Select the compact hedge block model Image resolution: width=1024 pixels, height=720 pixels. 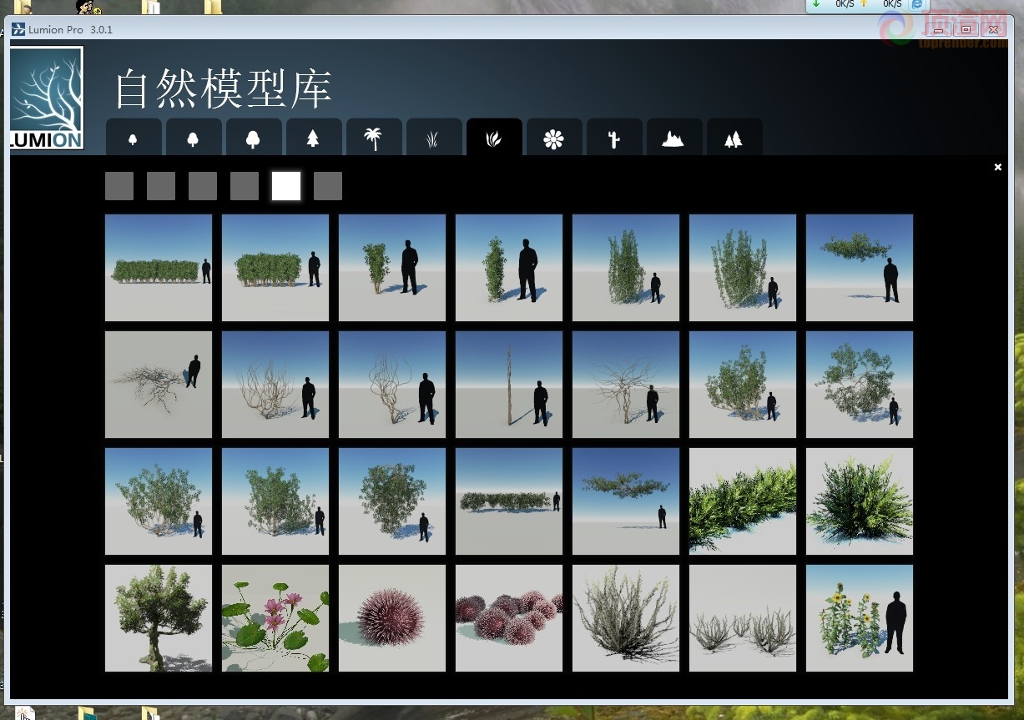275,268
